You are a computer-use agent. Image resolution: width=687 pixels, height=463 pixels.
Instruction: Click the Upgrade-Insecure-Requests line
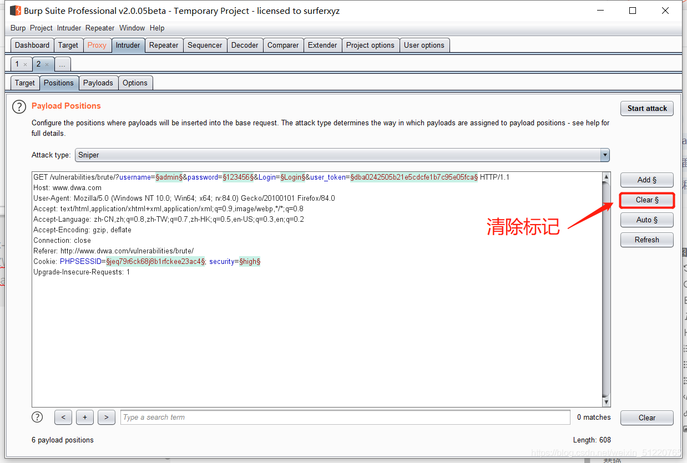tap(82, 272)
